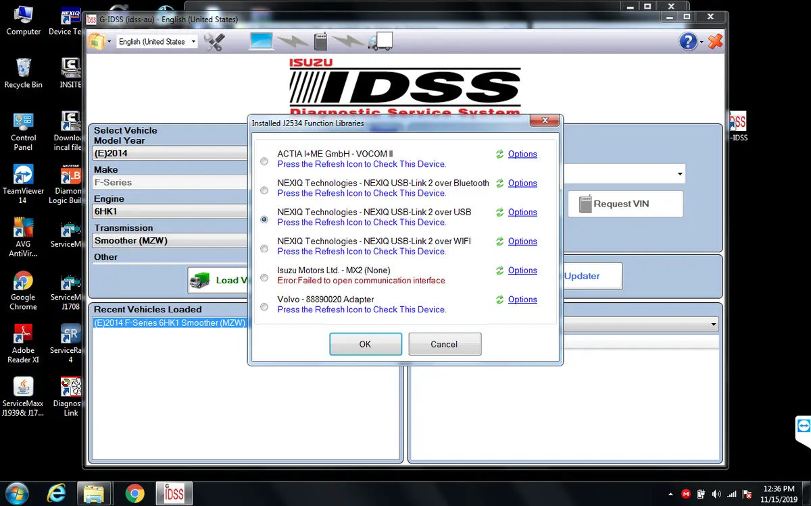Open AVG AntiVirus desktop shortcut

click(23, 237)
